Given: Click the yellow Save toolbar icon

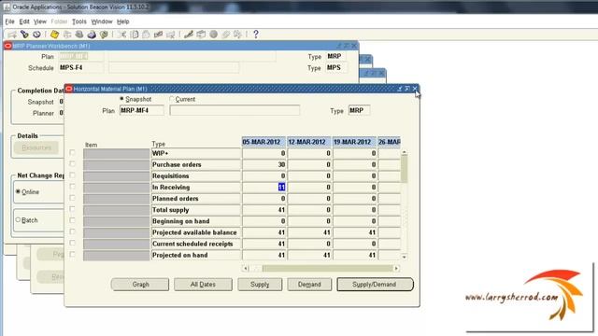Looking at the screenshot, I should click(54, 35).
